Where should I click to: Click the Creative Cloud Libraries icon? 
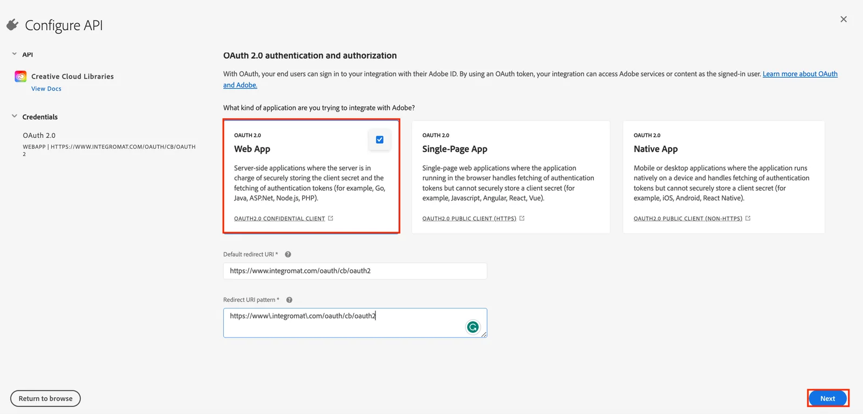click(x=20, y=76)
